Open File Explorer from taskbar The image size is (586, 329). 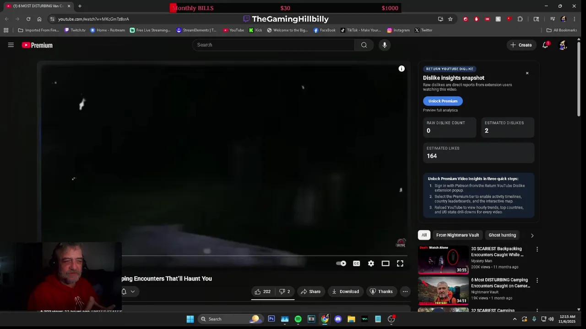click(x=351, y=319)
